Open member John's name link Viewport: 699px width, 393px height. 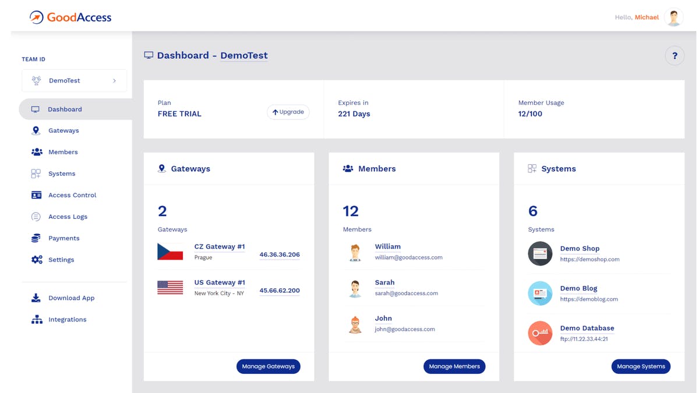[383, 318]
